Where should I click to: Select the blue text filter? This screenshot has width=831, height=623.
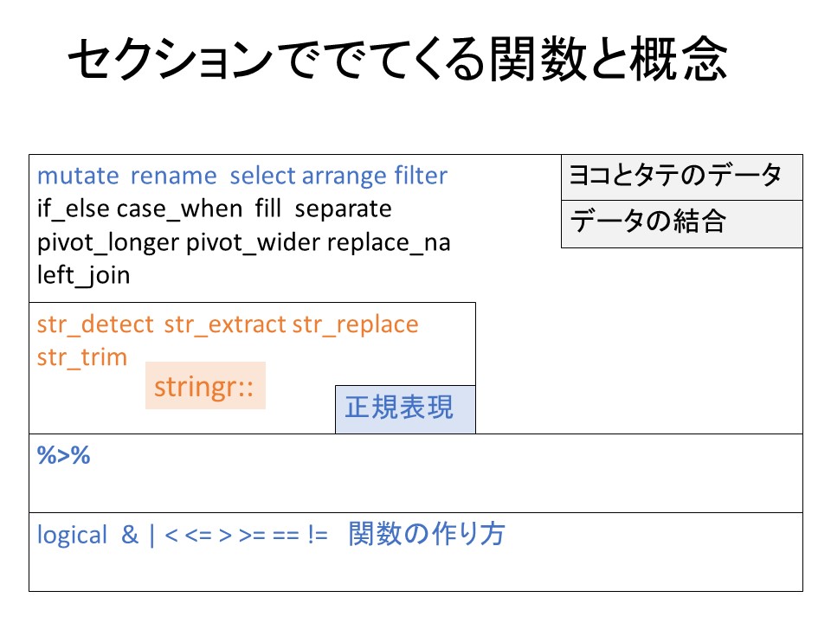[x=421, y=177]
